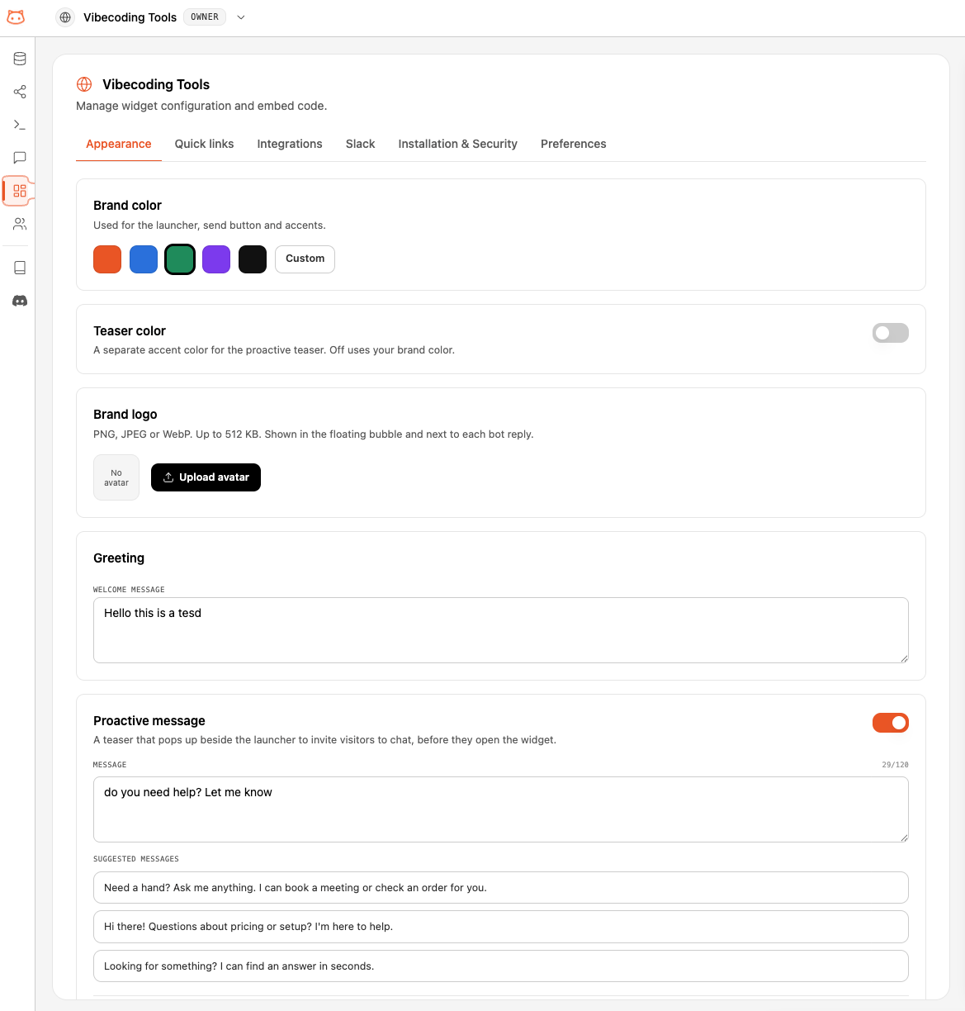The image size is (965, 1011).
Task: Switch to the Quick links tab
Action: pyautogui.click(x=205, y=144)
